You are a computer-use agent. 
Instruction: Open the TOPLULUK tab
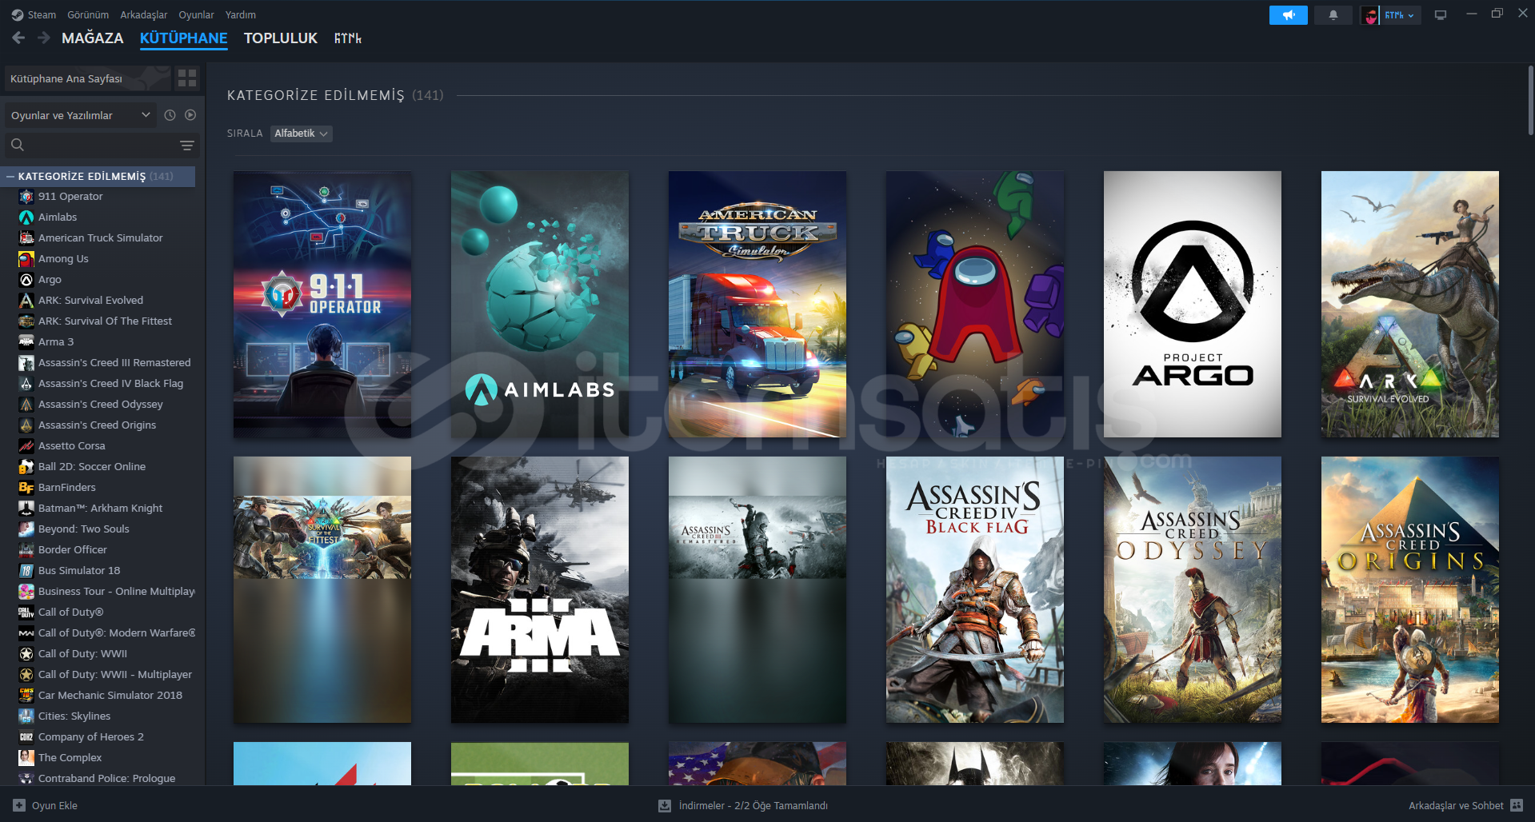(x=281, y=38)
